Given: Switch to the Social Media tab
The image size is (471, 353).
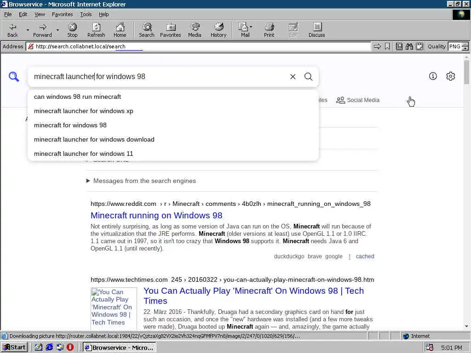Looking at the screenshot, I should [x=358, y=100].
